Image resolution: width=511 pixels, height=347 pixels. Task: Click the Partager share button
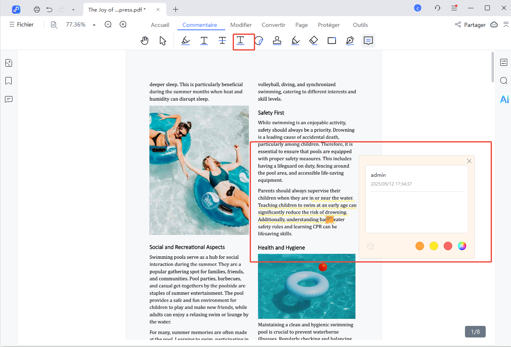click(x=470, y=25)
